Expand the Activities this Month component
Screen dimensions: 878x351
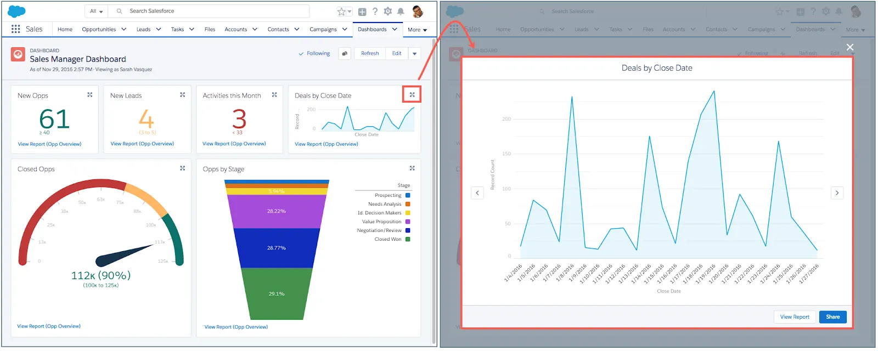(274, 95)
